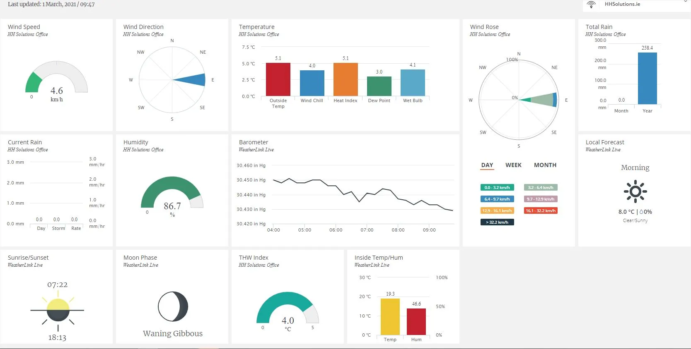Viewport: 691px width, 349px height.
Task: Switch wind rose to MONTH tab
Action: tap(545, 165)
